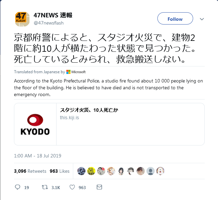Viewport: 218px width, 200px height.
Task: Open the last white dog avatar
Action: (x=160, y=171)
